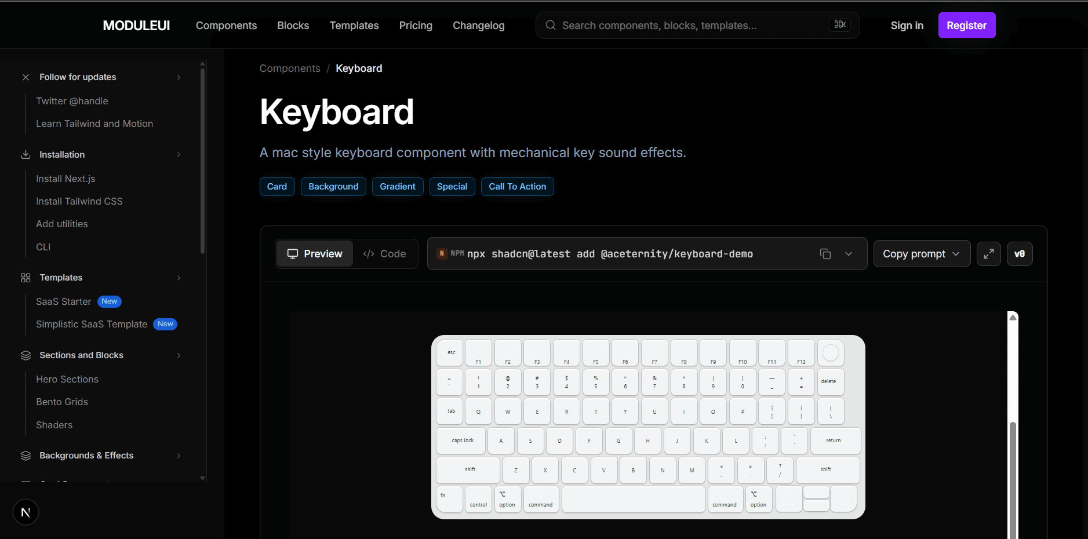
Task: Go to the Templates nav item
Action: point(354,26)
